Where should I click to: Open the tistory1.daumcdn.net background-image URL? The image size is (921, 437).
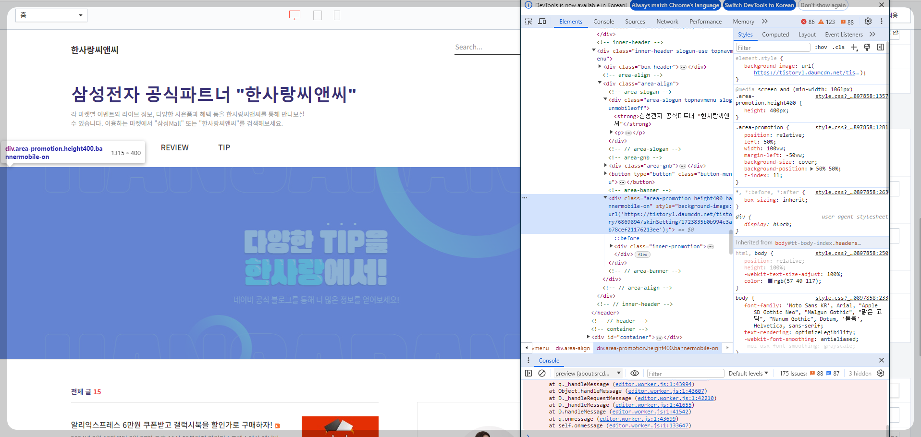point(806,73)
